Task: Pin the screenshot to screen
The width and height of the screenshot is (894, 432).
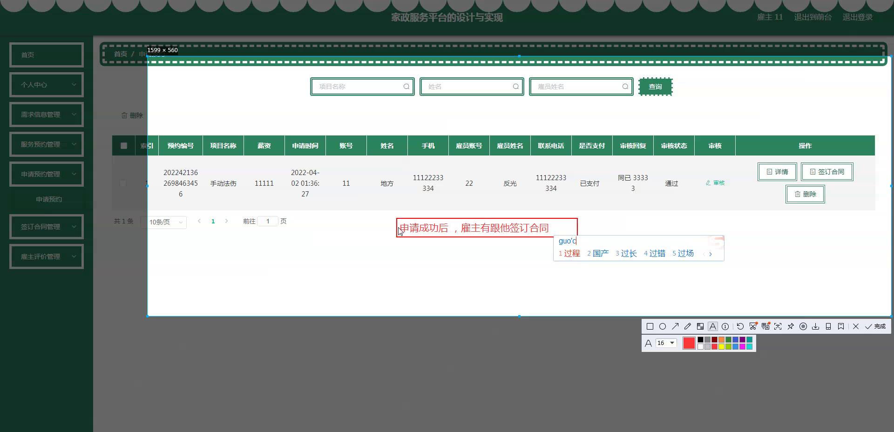Action: point(791,326)
